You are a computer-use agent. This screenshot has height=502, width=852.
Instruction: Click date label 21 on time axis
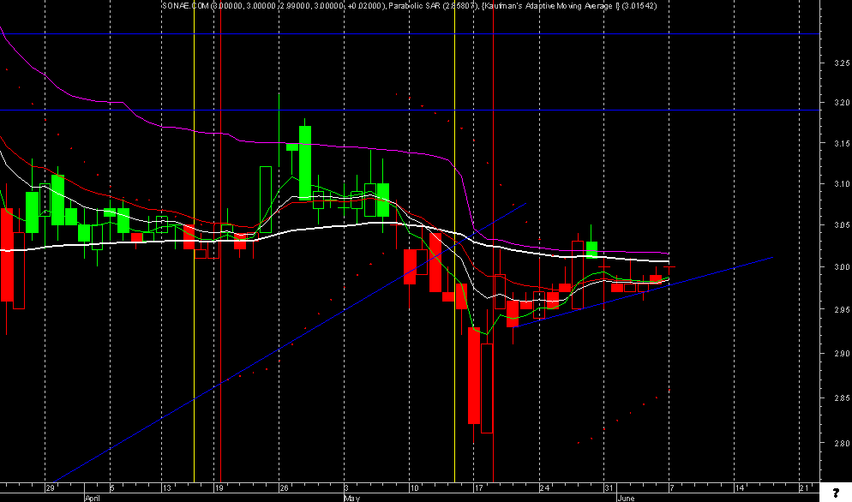click(x=804, y=488)
